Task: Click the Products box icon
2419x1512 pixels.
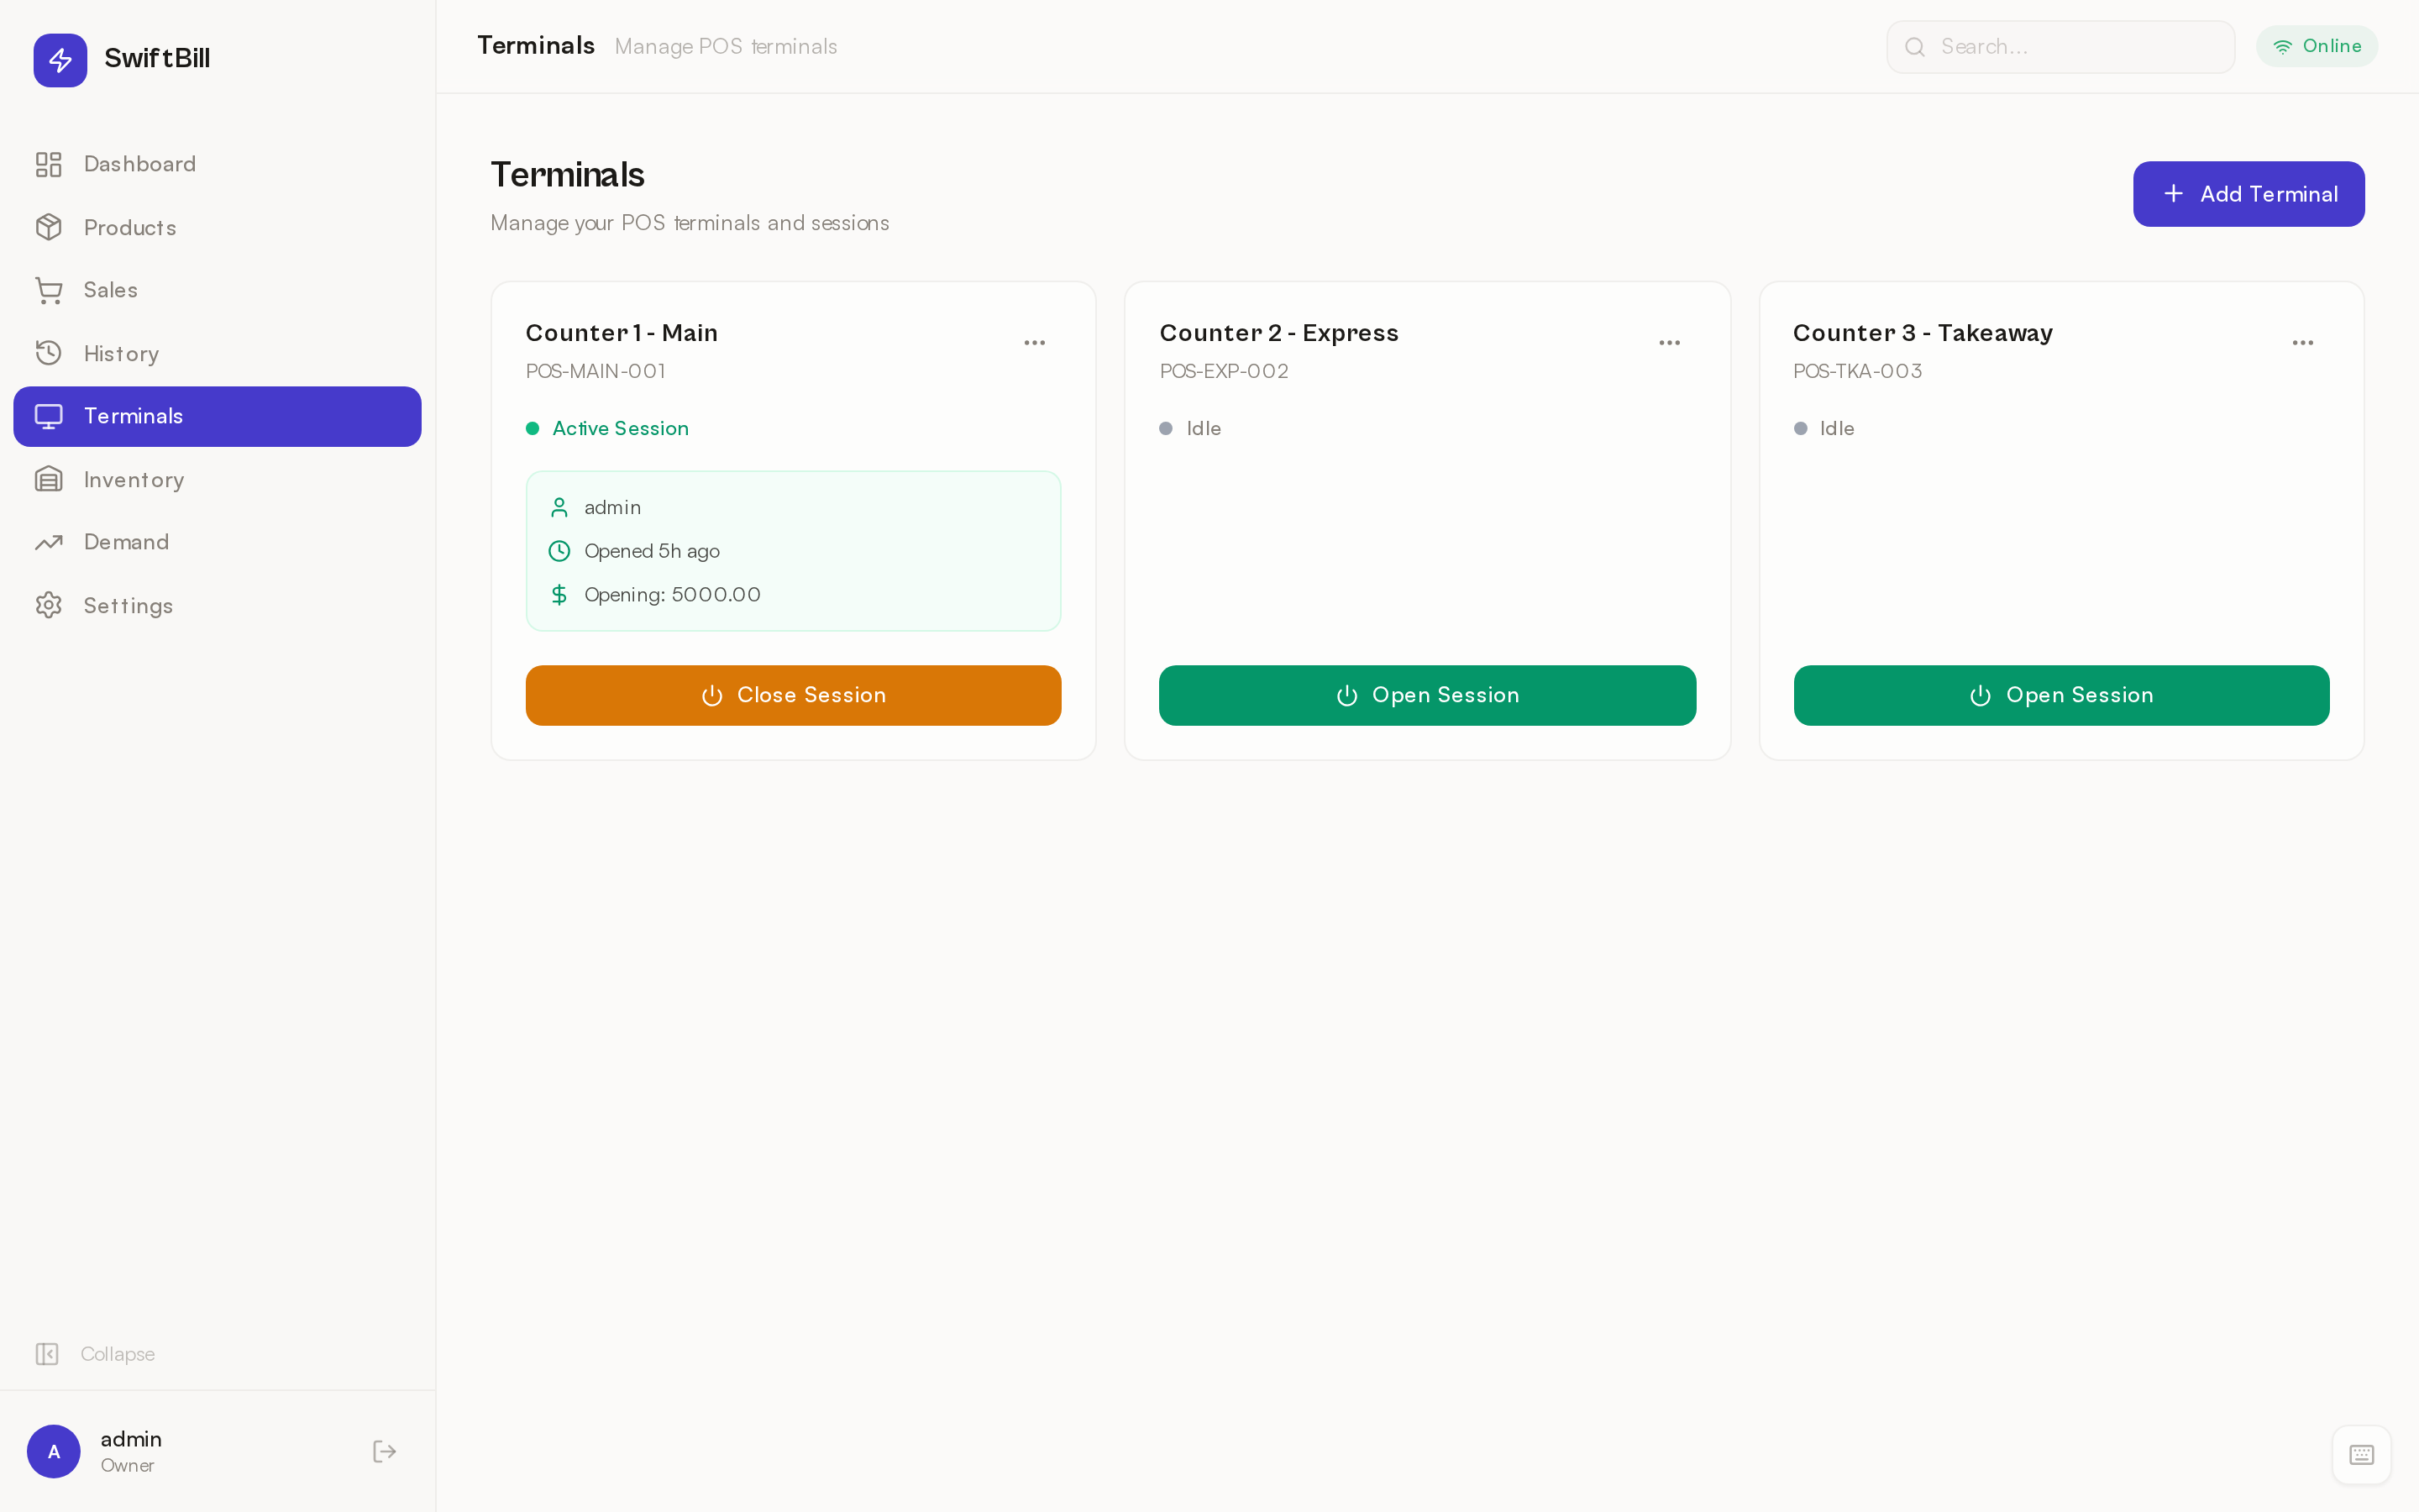Action: pyautogui.click(x=48, y=227)
